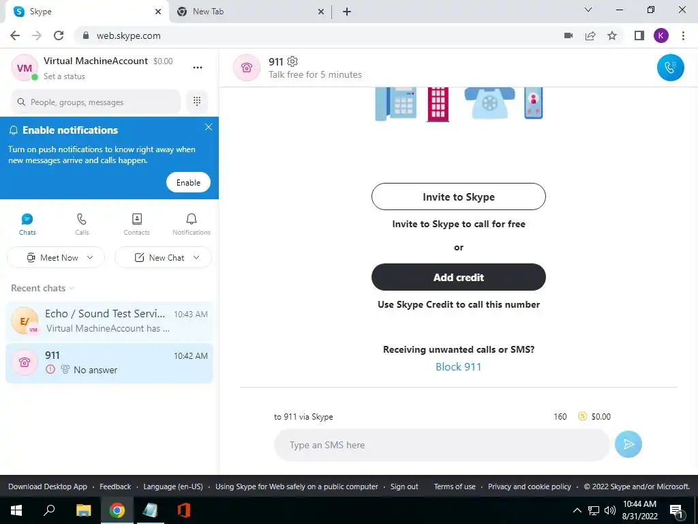Open File Explorer from the taskbar

pyautogui.click(x=83, y=510)
